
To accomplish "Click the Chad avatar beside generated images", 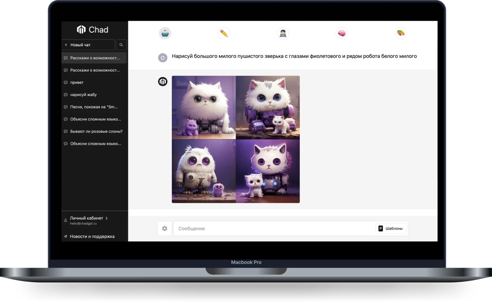I will [163, 82].
